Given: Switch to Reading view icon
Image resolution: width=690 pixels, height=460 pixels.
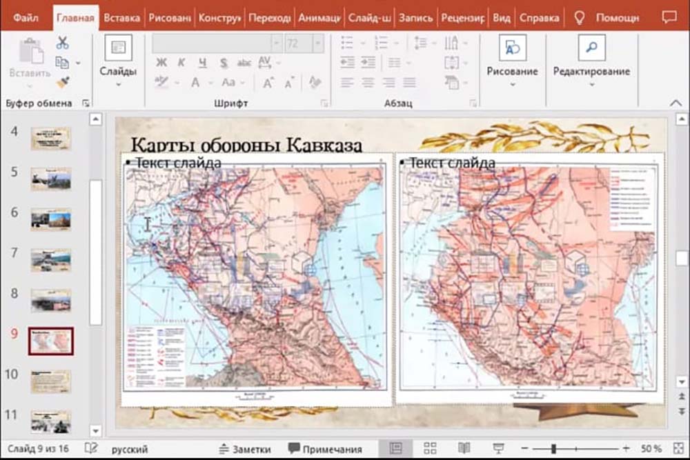Looking at the screenshot, I should point(464,448).
